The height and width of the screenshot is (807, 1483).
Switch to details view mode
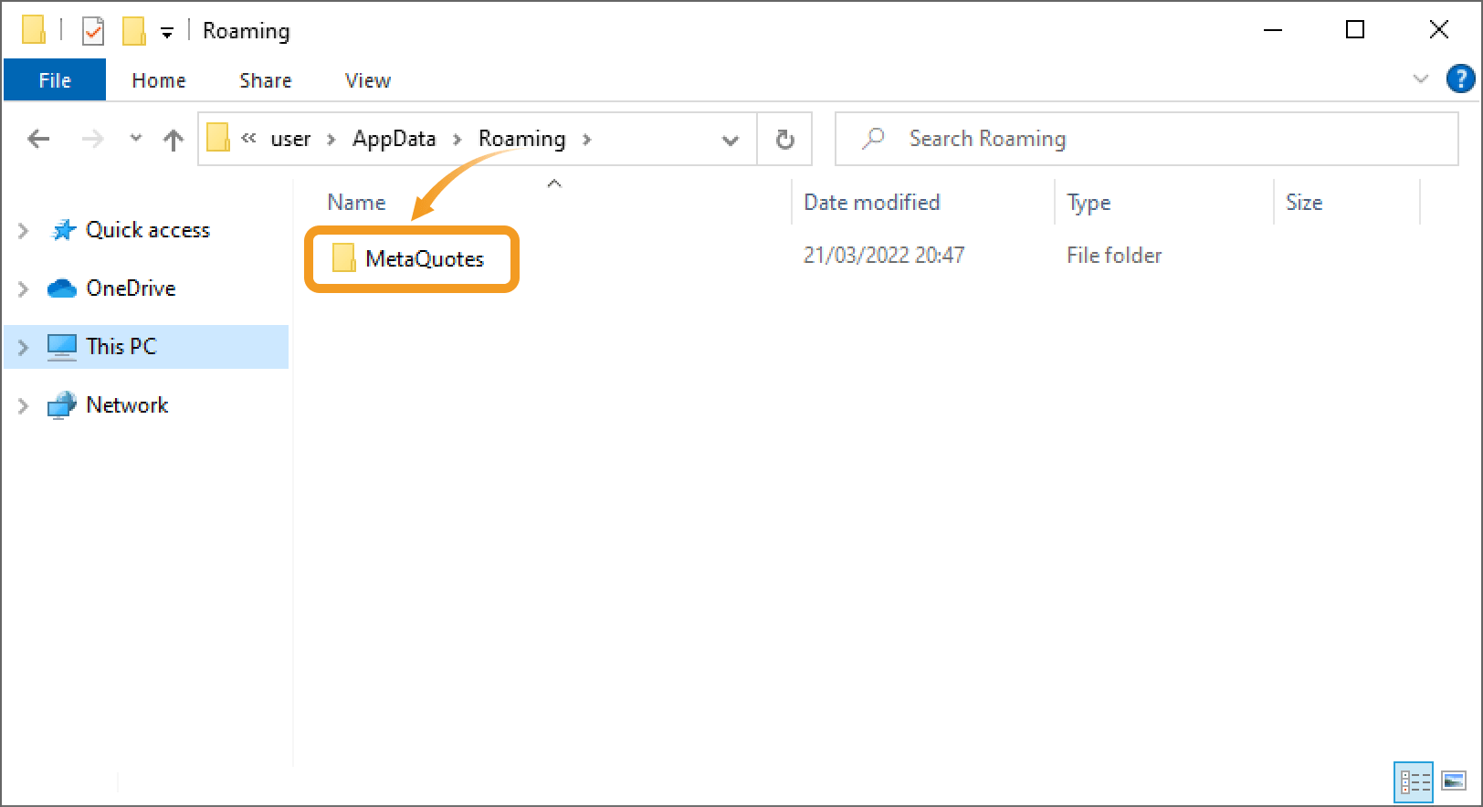[x=1414, y=781]
